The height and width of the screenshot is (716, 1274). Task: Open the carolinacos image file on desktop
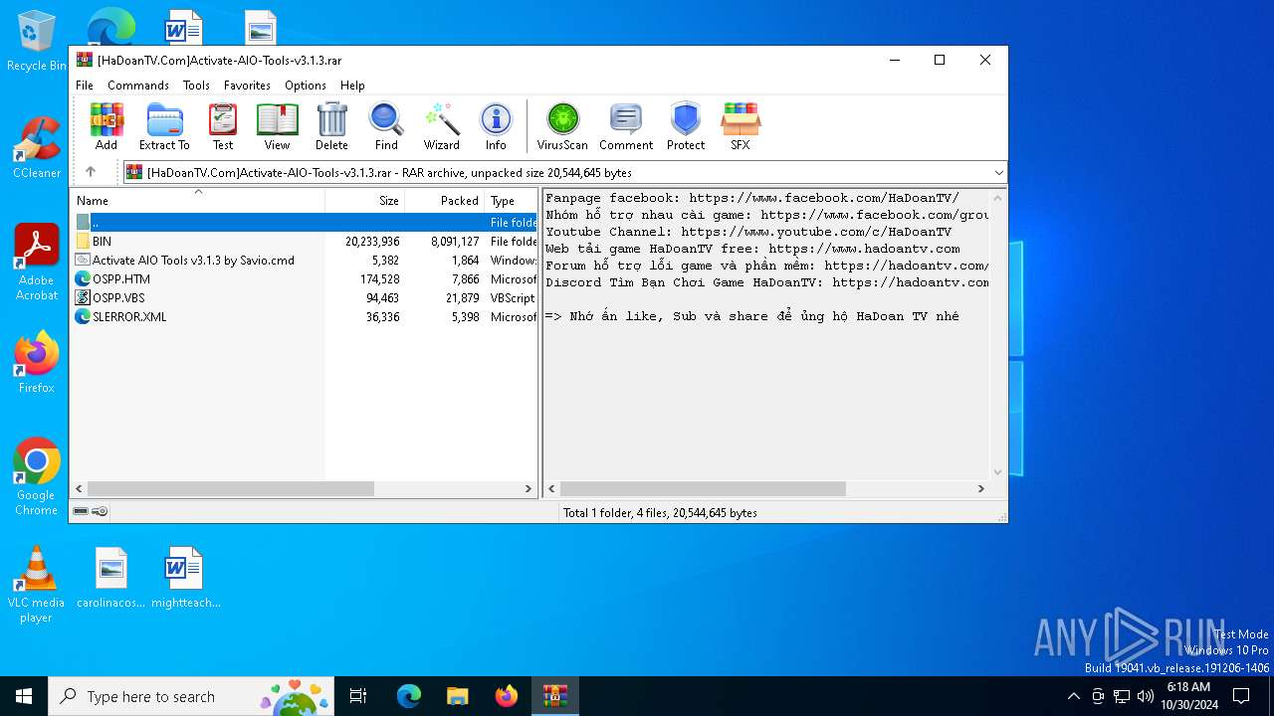pos(111,578)
